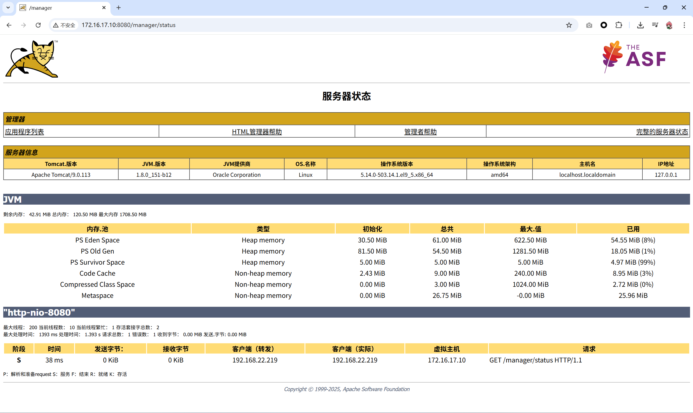Open the HTML管理器帮助 link

click(257, 132)
